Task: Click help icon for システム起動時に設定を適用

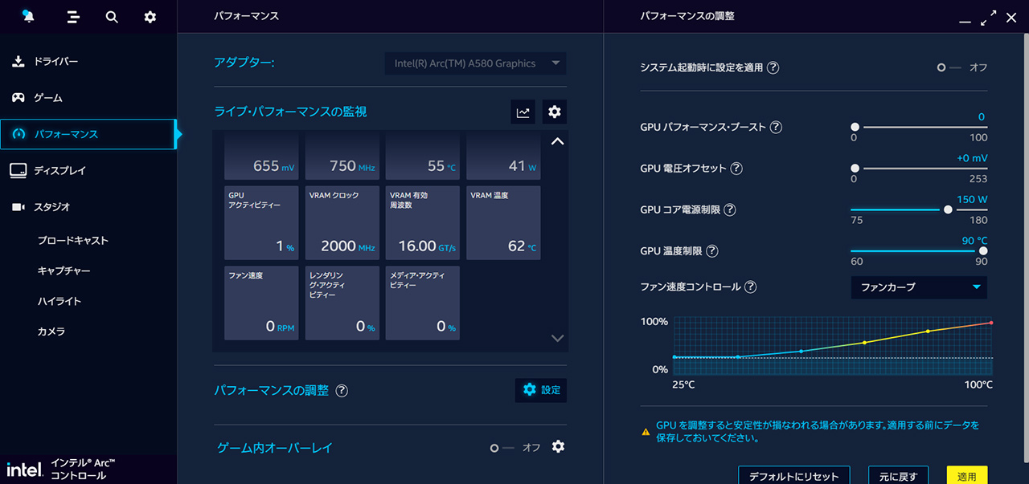Action: pos(773,67)
